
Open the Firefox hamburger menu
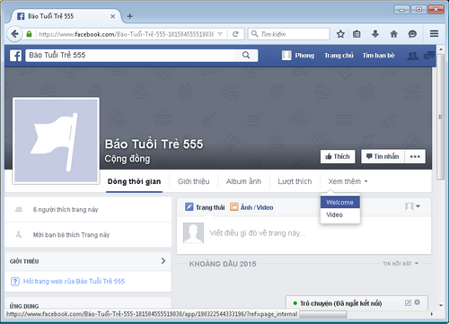[x=434, y=34]
